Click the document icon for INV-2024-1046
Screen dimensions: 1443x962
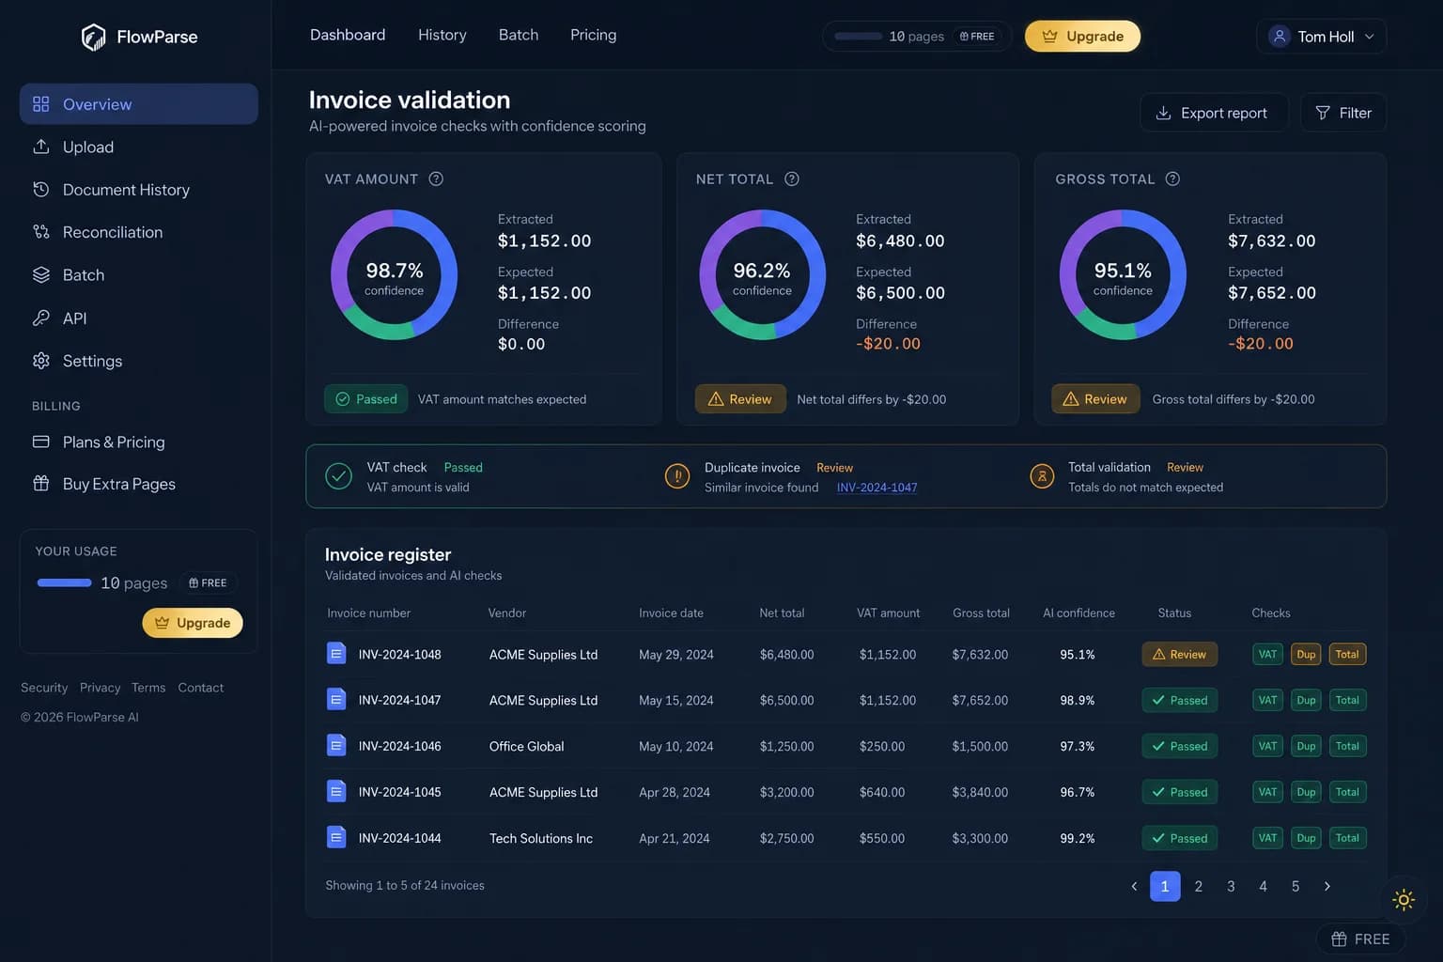point(336,745)
